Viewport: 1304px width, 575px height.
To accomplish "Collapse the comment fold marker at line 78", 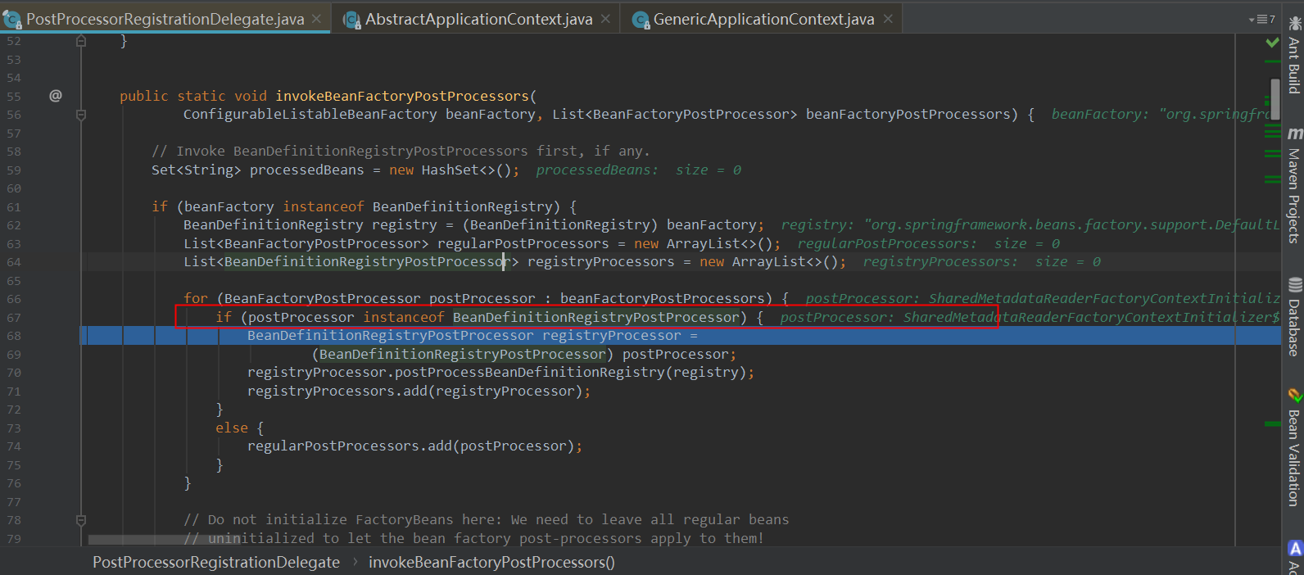I will [x=81, y=519].
